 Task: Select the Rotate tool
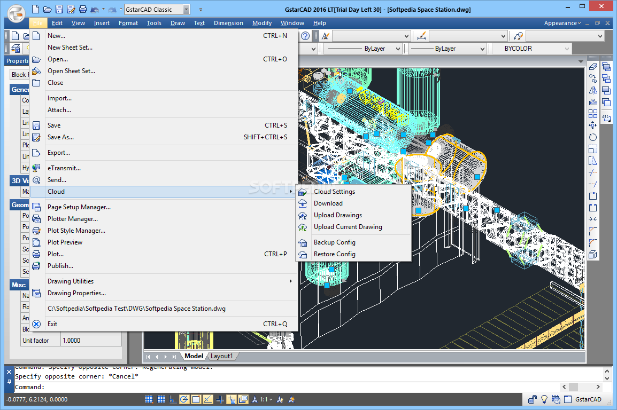pyautogui.click(x=593, y=137)
